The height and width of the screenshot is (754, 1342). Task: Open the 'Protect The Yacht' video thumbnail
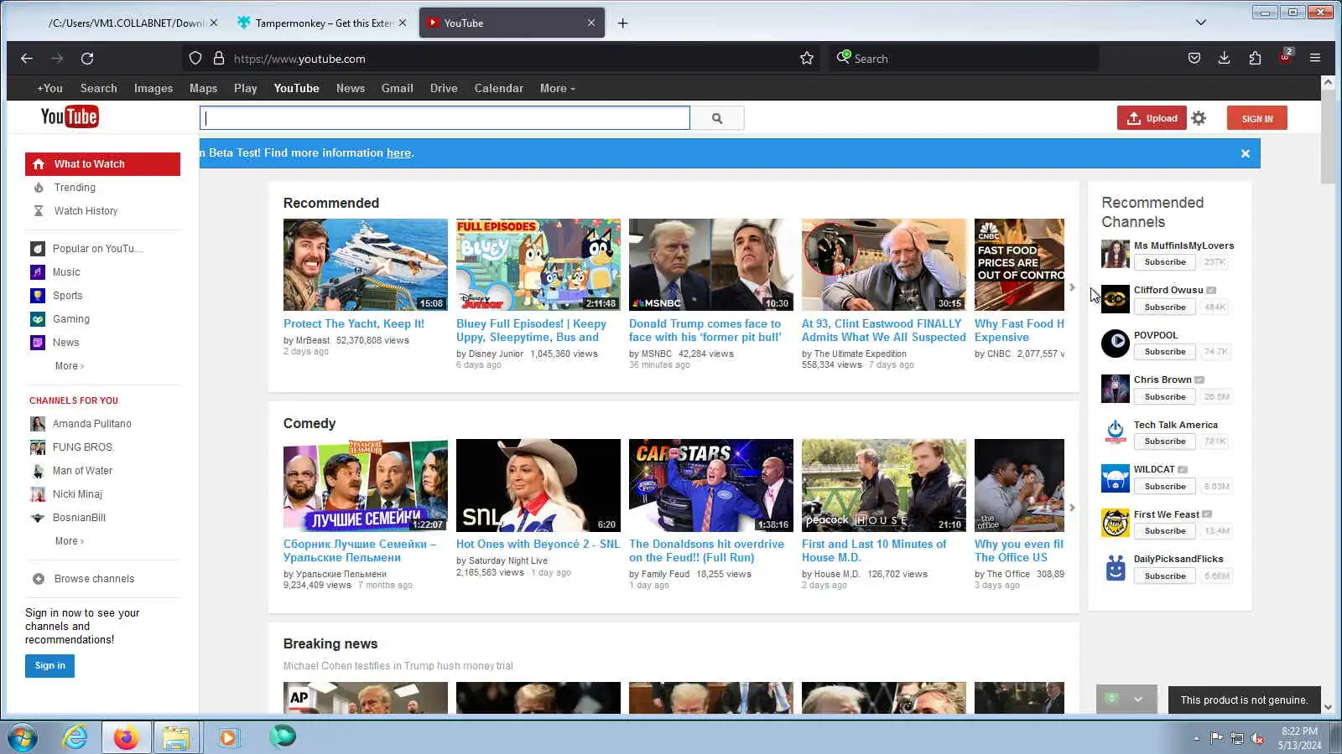tap(366, 265)
